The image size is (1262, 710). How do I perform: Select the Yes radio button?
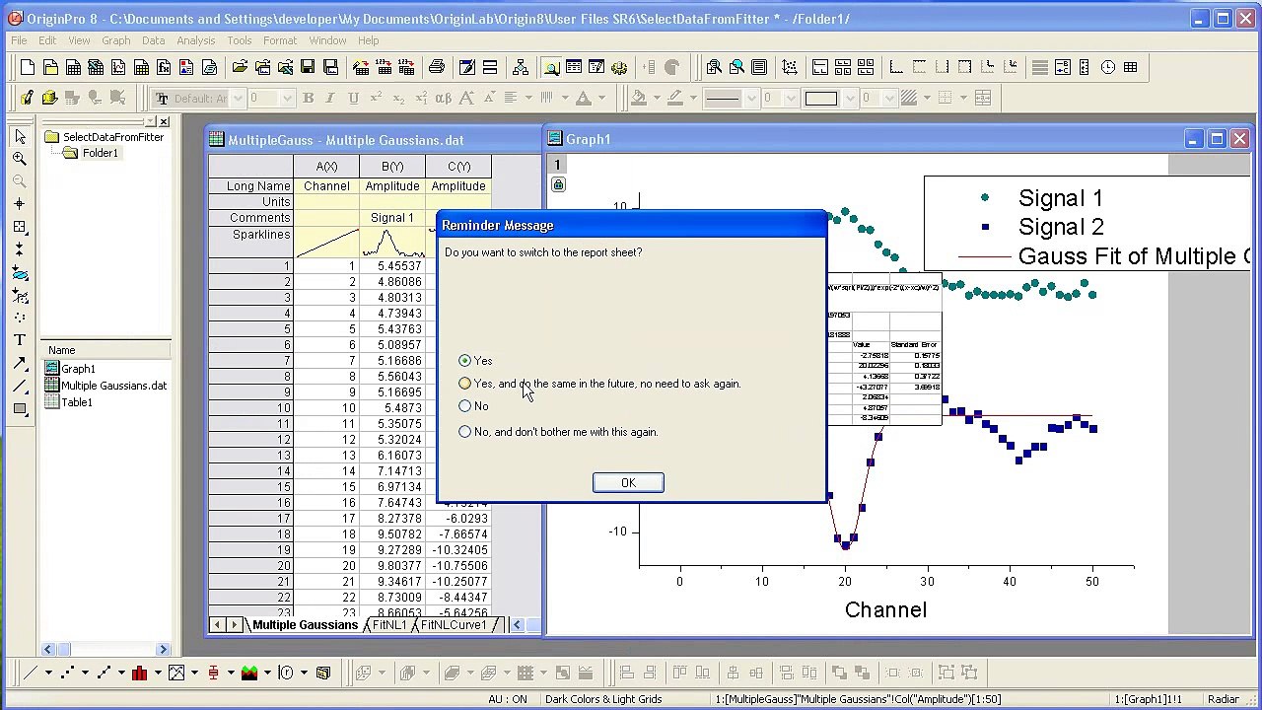pyautogui.click(x=464, y=361)
